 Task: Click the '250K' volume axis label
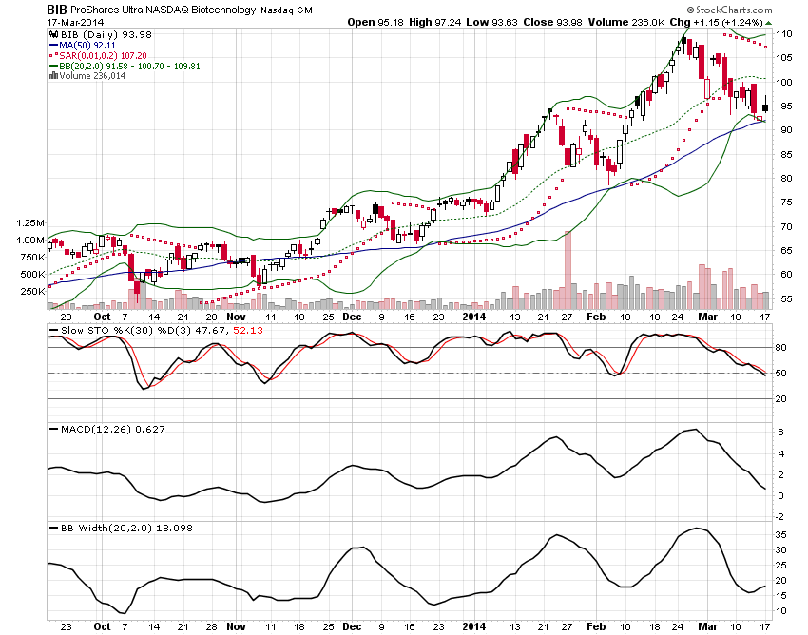point(32,291)
